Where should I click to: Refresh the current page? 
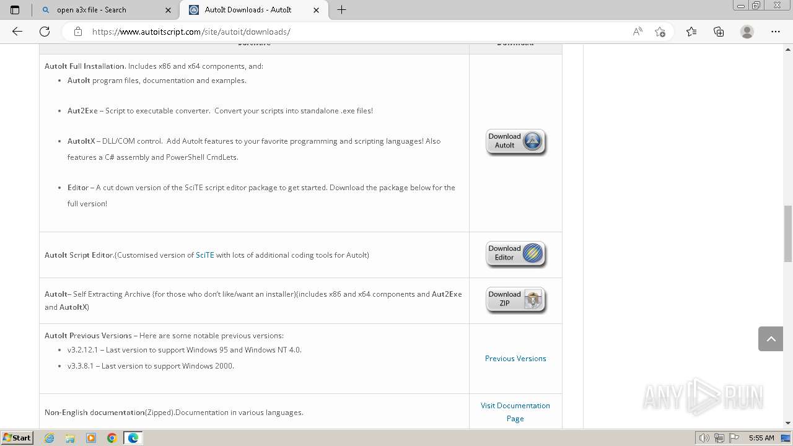(45, 32)
